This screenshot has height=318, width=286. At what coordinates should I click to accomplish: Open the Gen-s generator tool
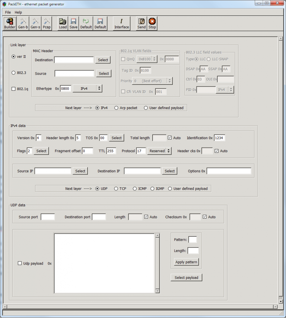click(x=35, y=23)
